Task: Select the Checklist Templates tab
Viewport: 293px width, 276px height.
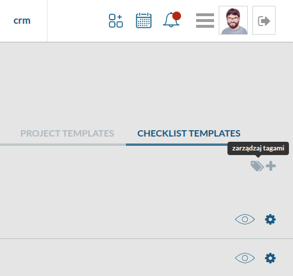Action: pos(189,134)
